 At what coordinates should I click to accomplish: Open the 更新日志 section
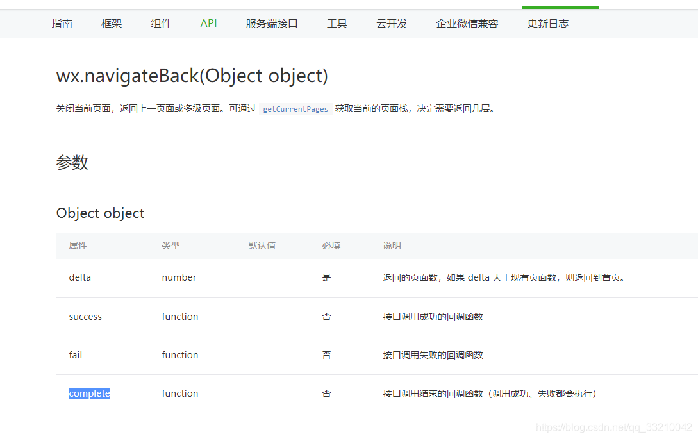(x=547, y=23)
